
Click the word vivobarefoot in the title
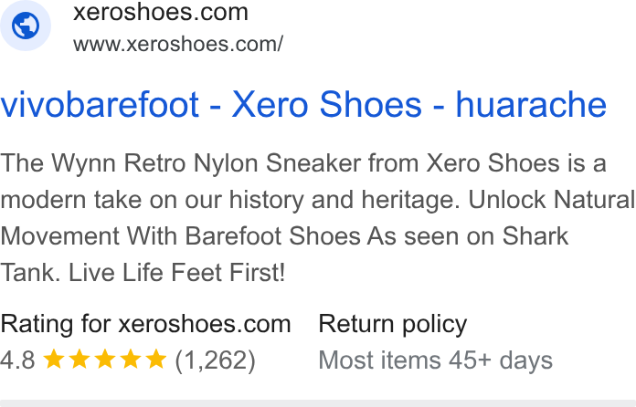click(x=100, y=104)
